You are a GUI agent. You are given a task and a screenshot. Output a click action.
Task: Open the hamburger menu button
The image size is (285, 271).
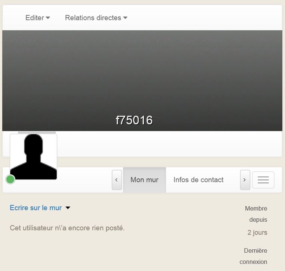pyautogui.click(x=263, y=180)
